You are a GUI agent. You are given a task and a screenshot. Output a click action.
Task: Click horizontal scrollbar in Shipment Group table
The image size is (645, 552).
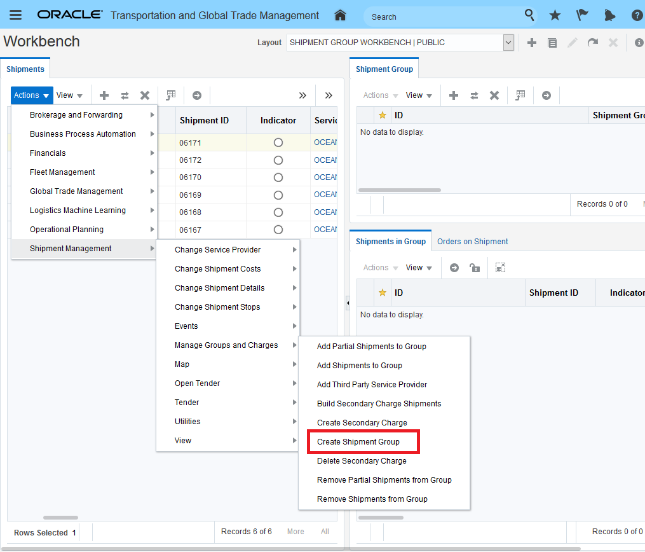[x=400, y=190]
